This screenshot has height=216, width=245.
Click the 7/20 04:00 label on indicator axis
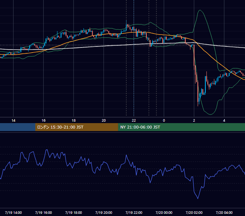pyautogui.click(x=224, y=212)
